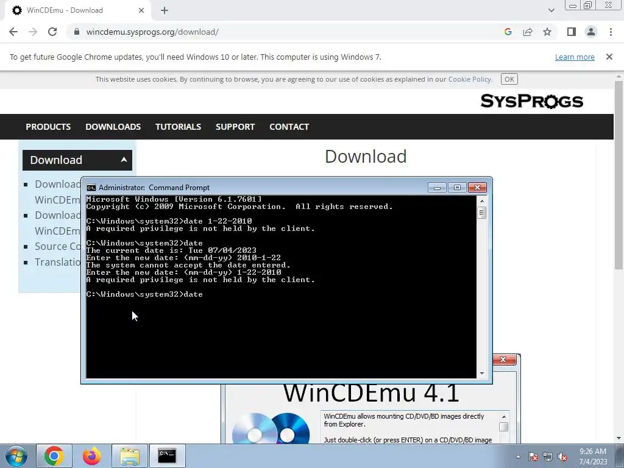The width and height of the screenshot is (624, 468).
Task: Minimize the Command Prompt window
Action: click(437, 188)
